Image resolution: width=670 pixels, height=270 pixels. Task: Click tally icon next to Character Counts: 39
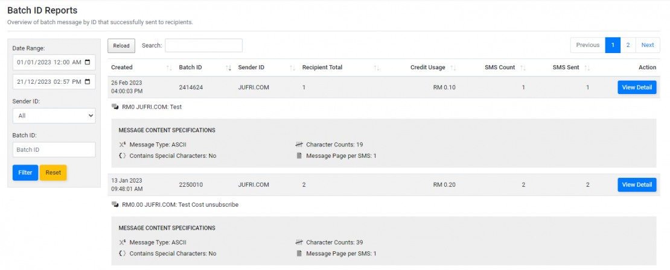299,242
